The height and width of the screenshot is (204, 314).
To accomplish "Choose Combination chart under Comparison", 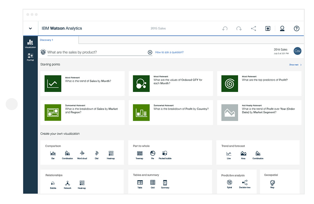I will point(67,155).
